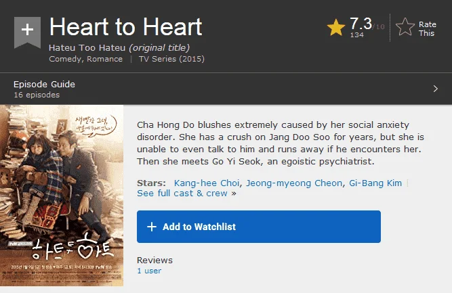Click TV Series (2015) text
The height and width of the screenshot is (293, 452).
[171, 59]
